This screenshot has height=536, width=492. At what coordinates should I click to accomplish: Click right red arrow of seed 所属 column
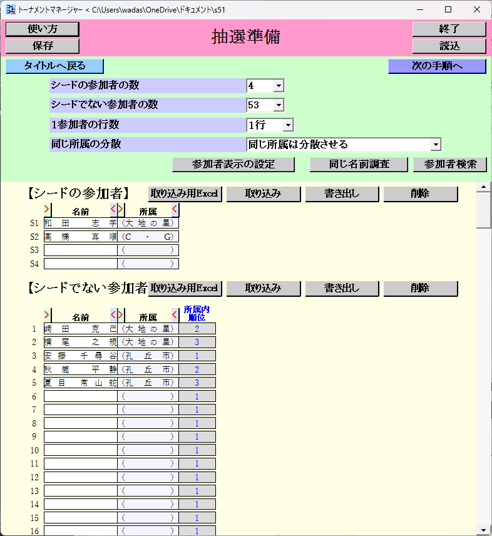click(175, 209)
